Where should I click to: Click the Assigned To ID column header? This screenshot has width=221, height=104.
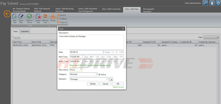tap(152, 42)
